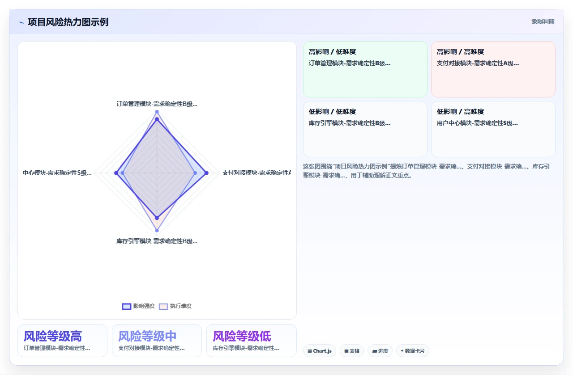
Task: Select the 风险等级高 data card
Action: pos(62,341)
